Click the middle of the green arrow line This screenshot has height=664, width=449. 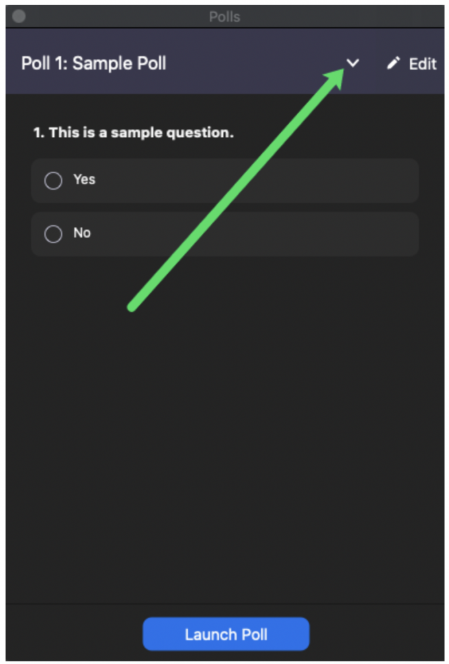(x=236, y=188)
